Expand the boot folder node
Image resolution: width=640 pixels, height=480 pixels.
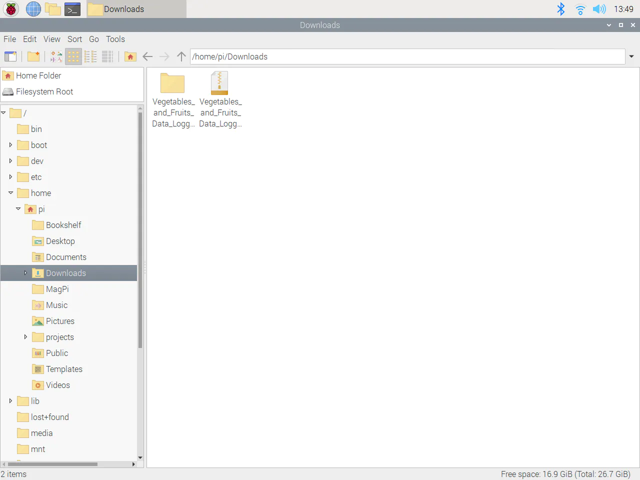[10, 145]
